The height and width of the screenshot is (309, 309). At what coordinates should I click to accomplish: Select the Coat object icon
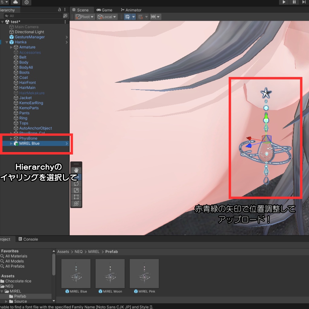click(16, 78)
